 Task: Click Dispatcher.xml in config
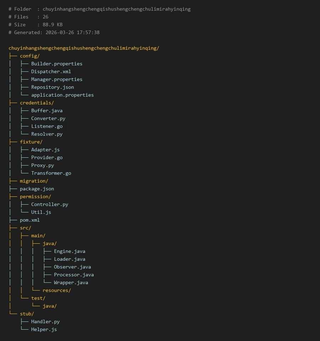(51, 71)
